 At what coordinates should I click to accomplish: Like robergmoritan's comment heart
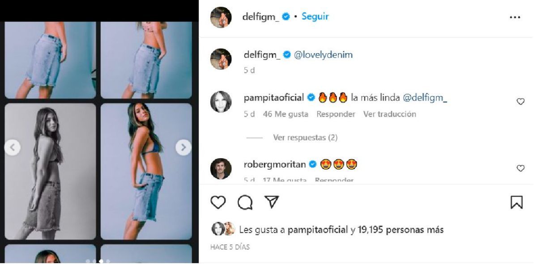coord(520,168)
